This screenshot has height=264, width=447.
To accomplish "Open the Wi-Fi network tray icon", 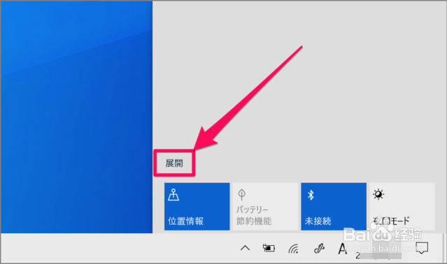I will (x=293, y=249).
